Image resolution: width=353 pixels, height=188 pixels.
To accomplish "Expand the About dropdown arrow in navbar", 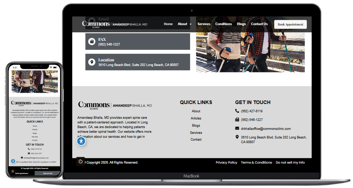I will click(191, 24).
